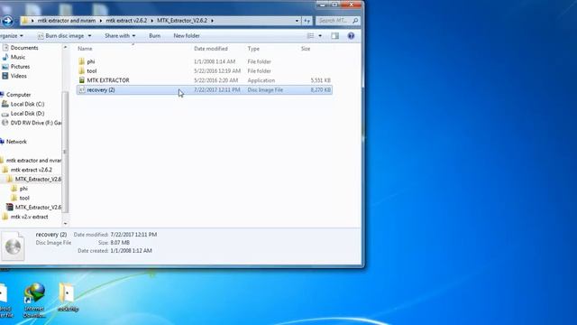Click 'mtk extractor and nvram' breadcrumb
This screenshot has height=325, width=577.
pos(67,21)
